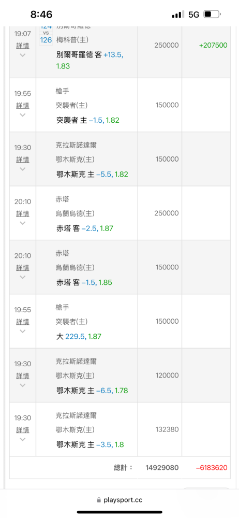Expand chevron for 突襲者 主 -1.5 row
The width and height of the screenshot is (239, 518).
22,115
